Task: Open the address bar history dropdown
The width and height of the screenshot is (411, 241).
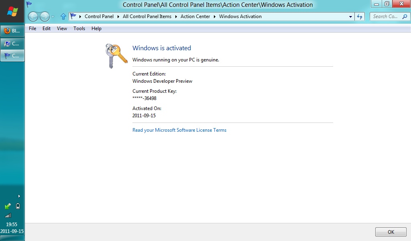Action: click(350, 16)
